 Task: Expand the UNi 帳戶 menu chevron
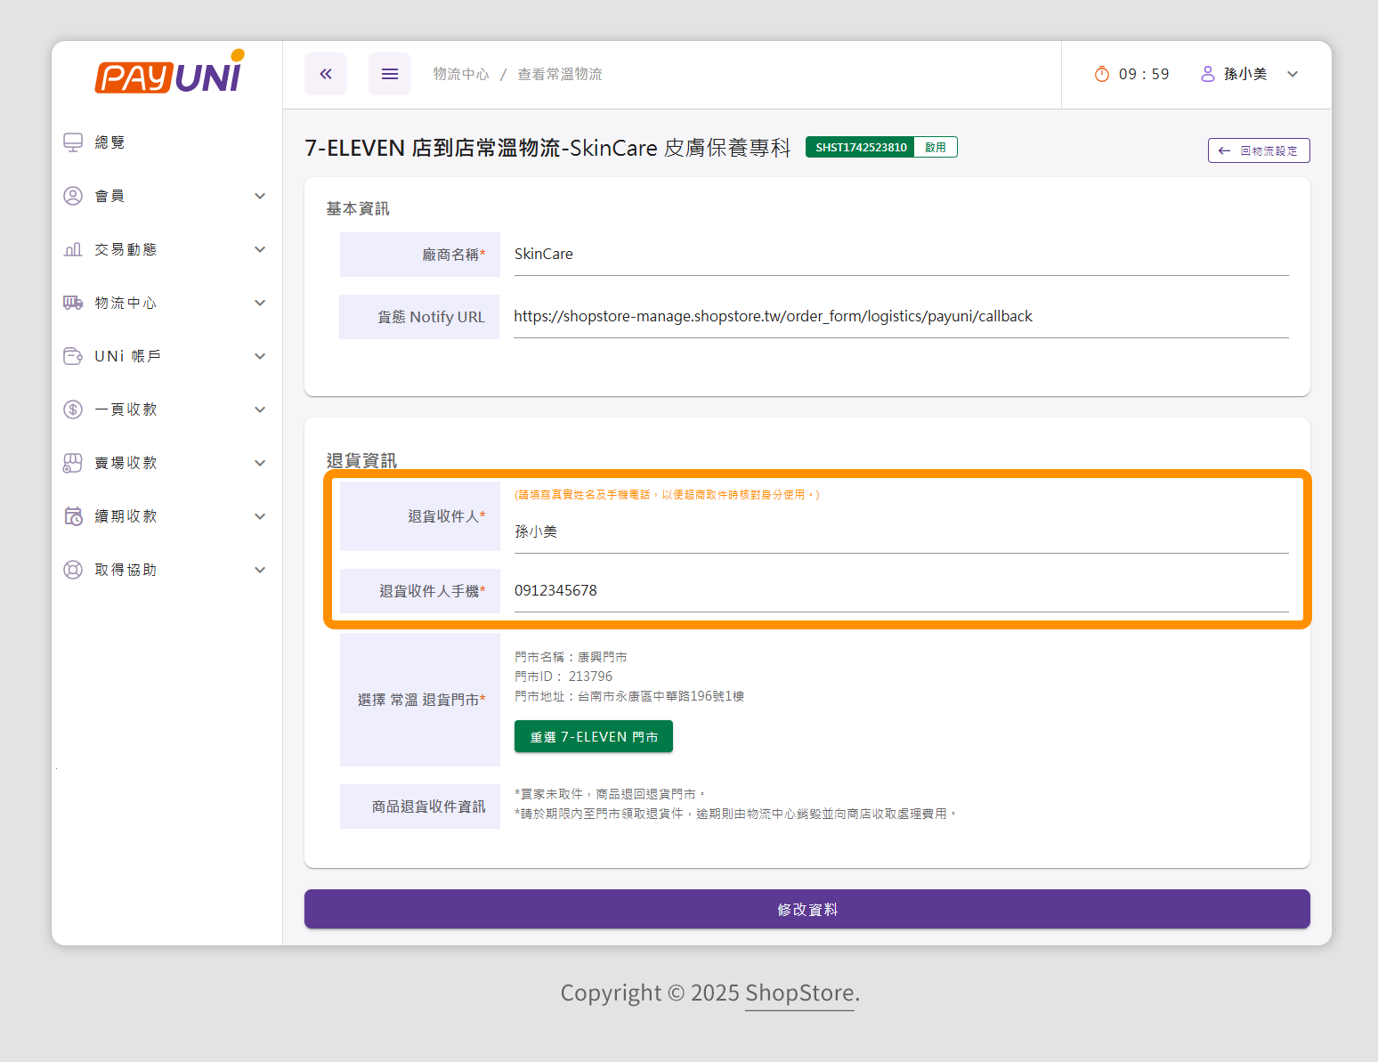260,356
